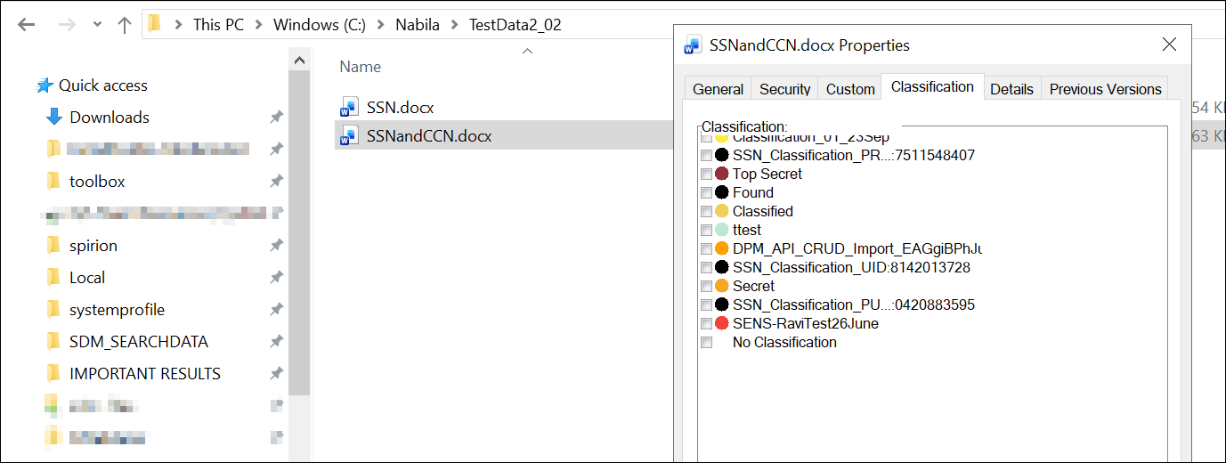Check the Top Secret classification checkbox
The image size is (1226, 463).
pos(706,175)
